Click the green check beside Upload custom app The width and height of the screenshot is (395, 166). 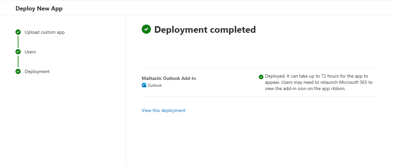pos(18,32)
